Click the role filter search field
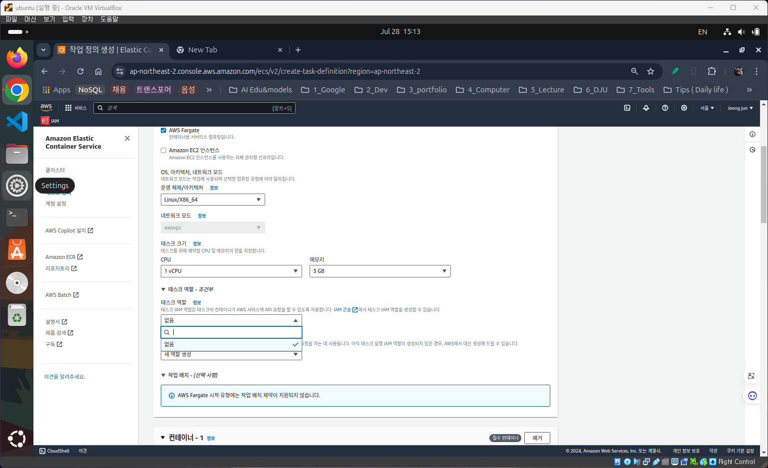Screen dimensions: 768x468 tap(231, 332)
